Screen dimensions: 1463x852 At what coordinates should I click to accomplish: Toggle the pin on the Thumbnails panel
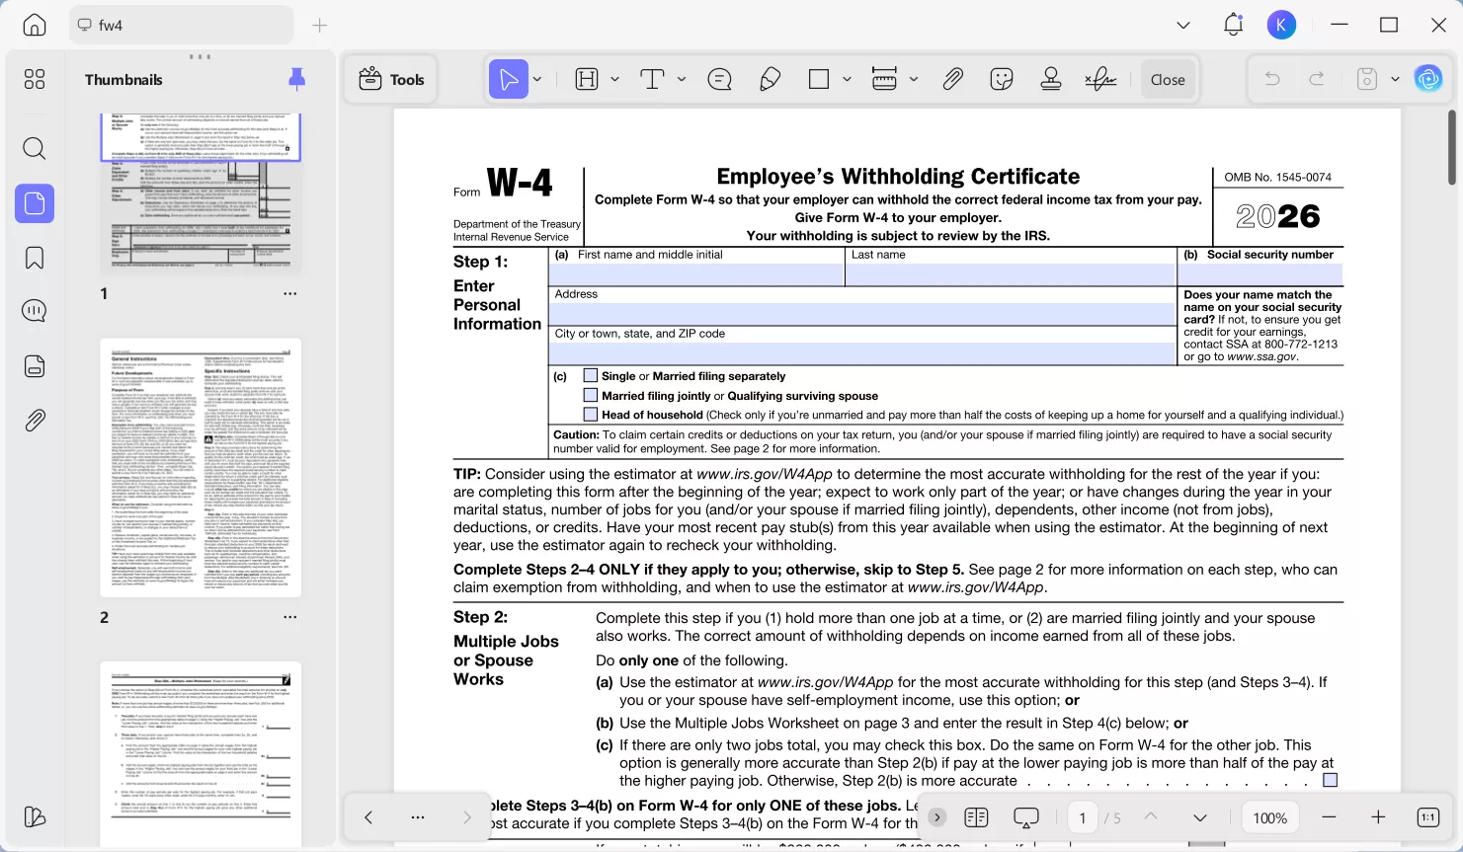pos(296,79)
